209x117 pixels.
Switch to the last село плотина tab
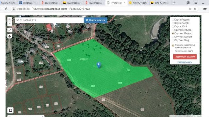160,3
